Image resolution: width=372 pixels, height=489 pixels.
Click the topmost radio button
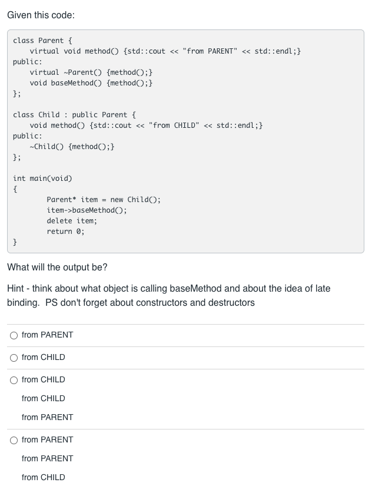pyautogui.click(x=14, y=335)
